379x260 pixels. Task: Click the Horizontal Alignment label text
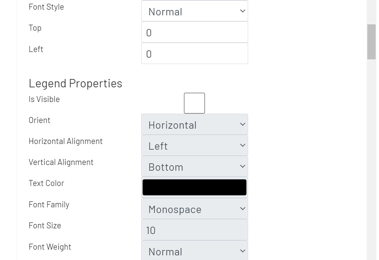click(65, 141)
